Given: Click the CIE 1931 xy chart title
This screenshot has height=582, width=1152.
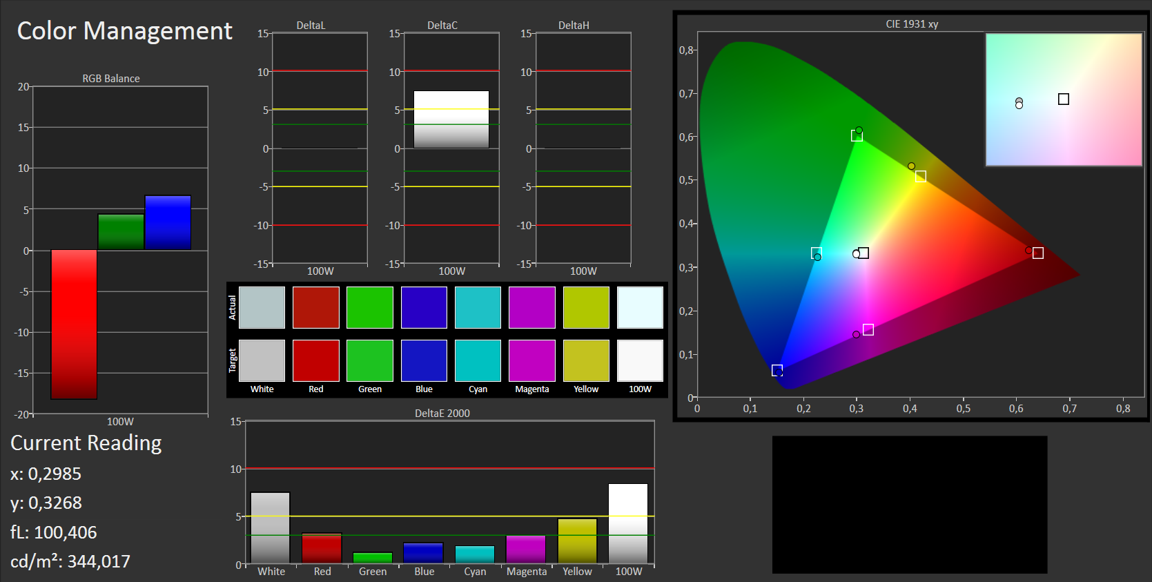Looking at the screenshot, I should [912, 24].
